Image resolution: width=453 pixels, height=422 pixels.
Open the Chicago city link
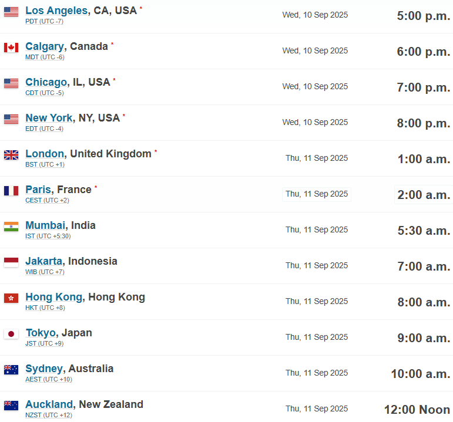[46, 82]
